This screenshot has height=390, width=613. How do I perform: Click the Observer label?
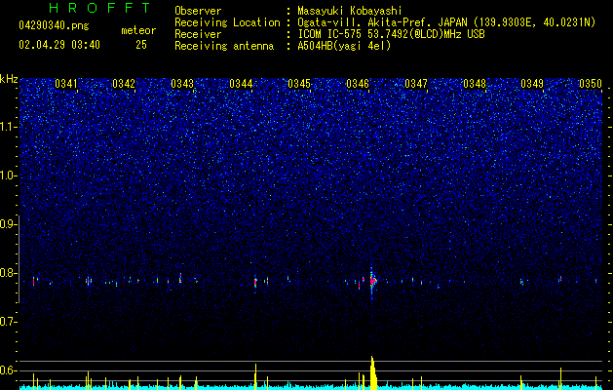[x=198, y=11]
